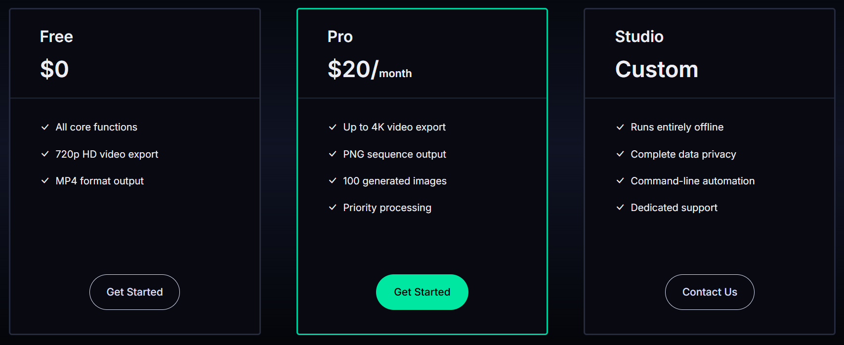844x345 pixels.
Task: Click checkmark next to Runs entirely offline
Action: click(x=620, y=127)
